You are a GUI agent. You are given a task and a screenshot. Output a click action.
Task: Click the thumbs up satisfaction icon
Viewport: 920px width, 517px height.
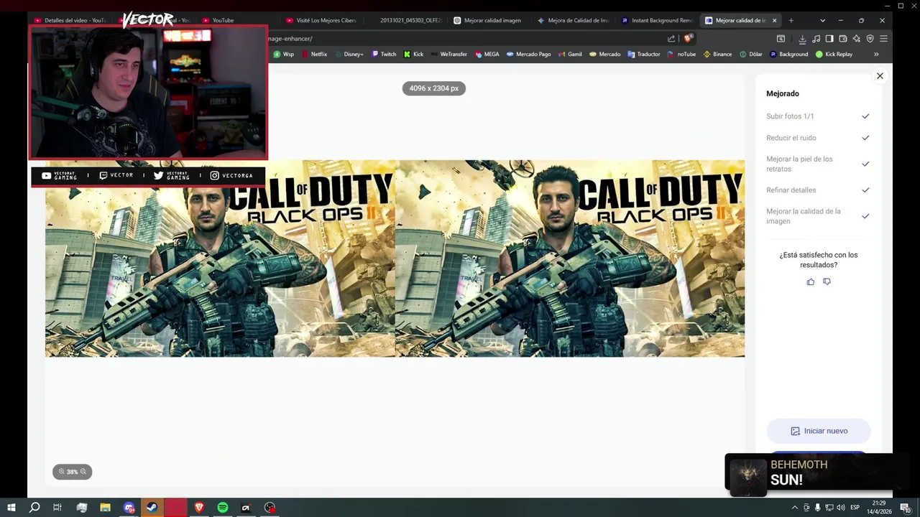pyautogui.click(x=811, y=282)
